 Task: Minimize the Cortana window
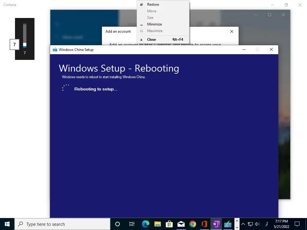(x=272, y=5)
